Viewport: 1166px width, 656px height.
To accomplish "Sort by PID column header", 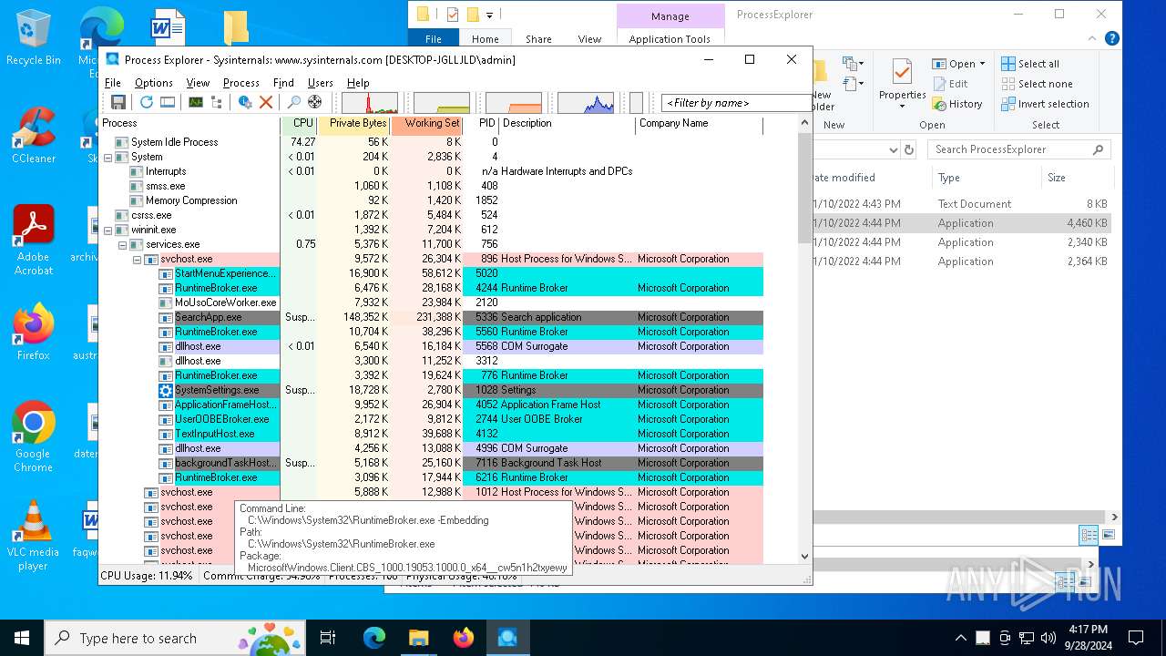I will point(482,123).
